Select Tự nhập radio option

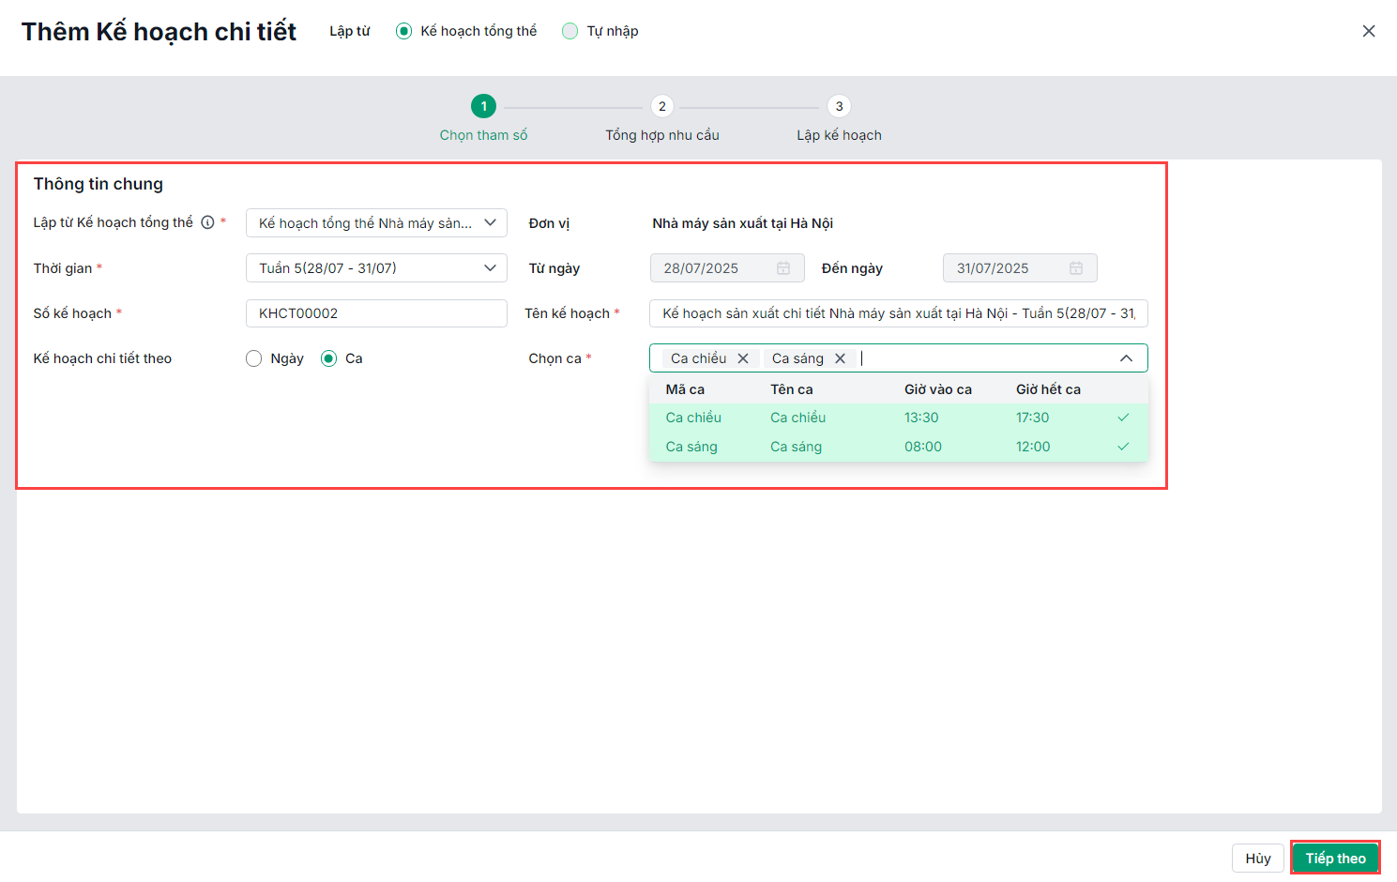tap(569, 31)
